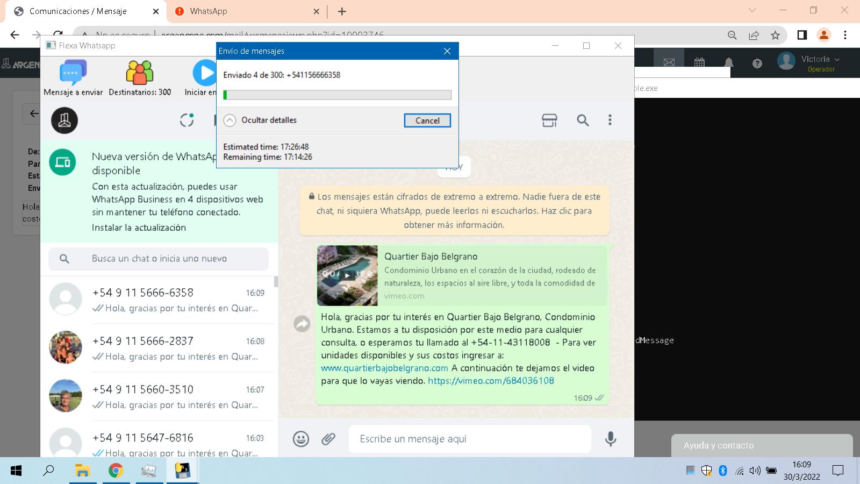Open chat +54 9 11 5666-6358
The image size is (860, 484).
159,300
